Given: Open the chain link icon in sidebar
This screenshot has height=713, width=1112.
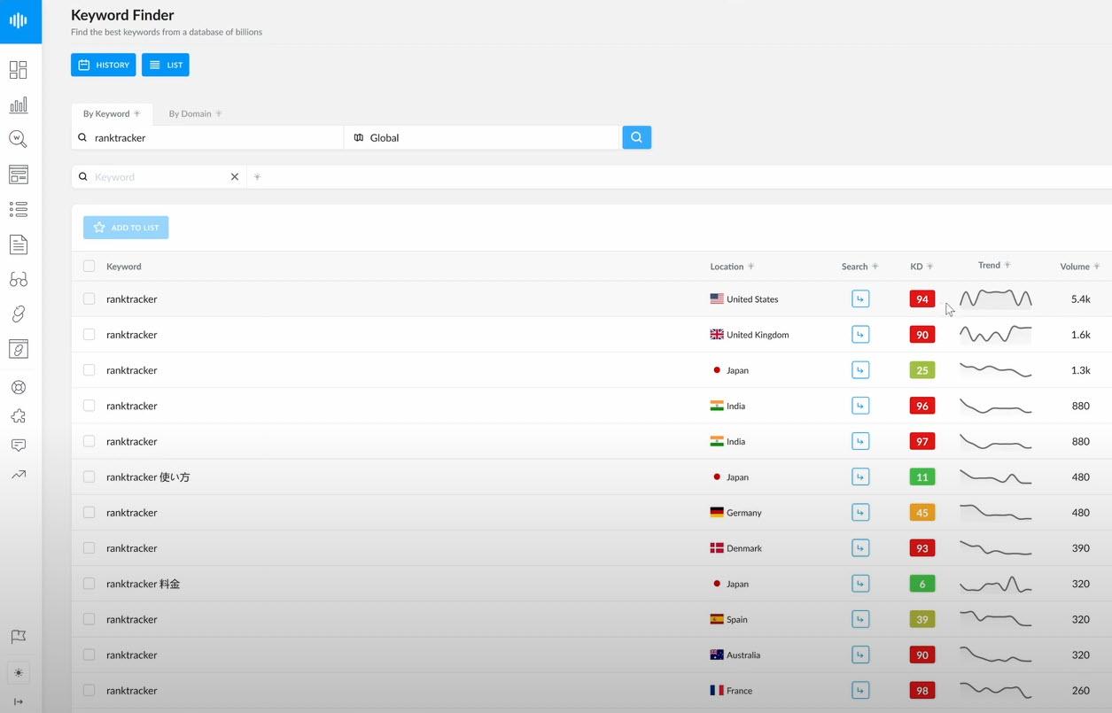Looking at the screenshot, I should click(x=19, y=314).
